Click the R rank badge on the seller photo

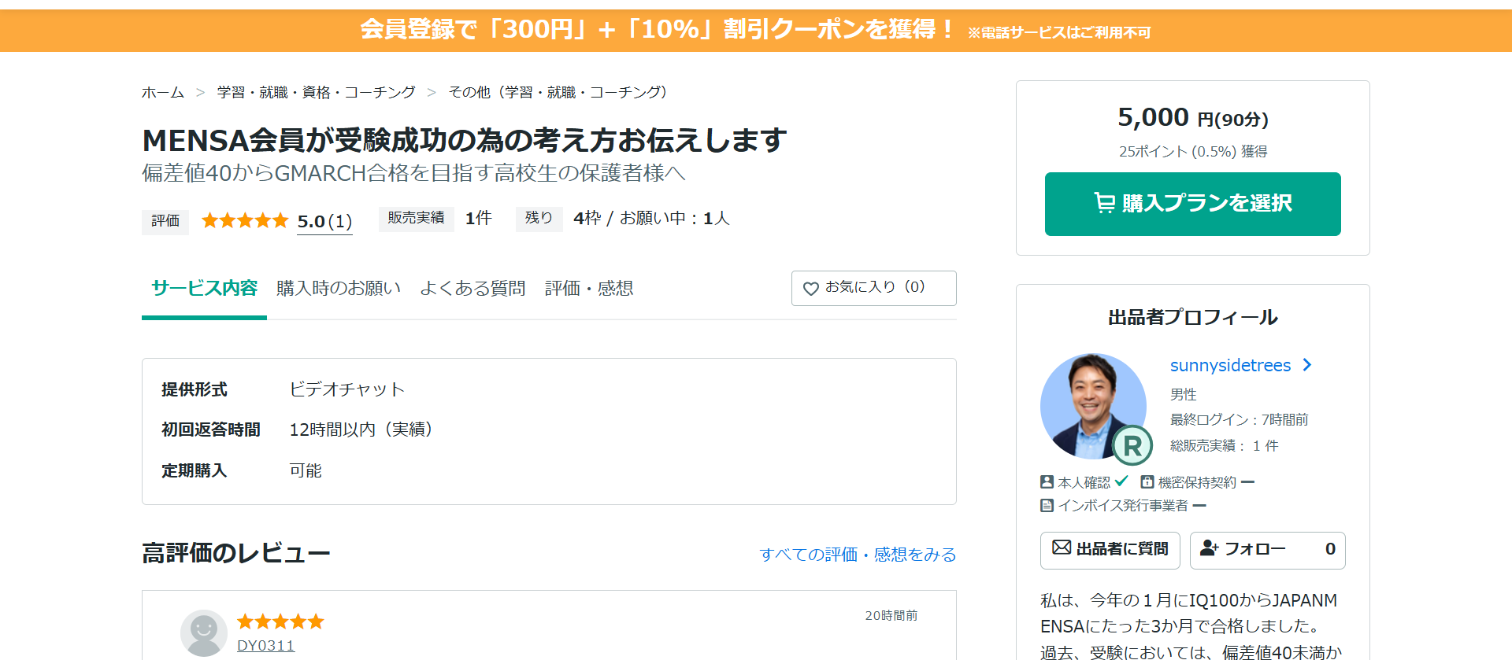coord(1132,445)
